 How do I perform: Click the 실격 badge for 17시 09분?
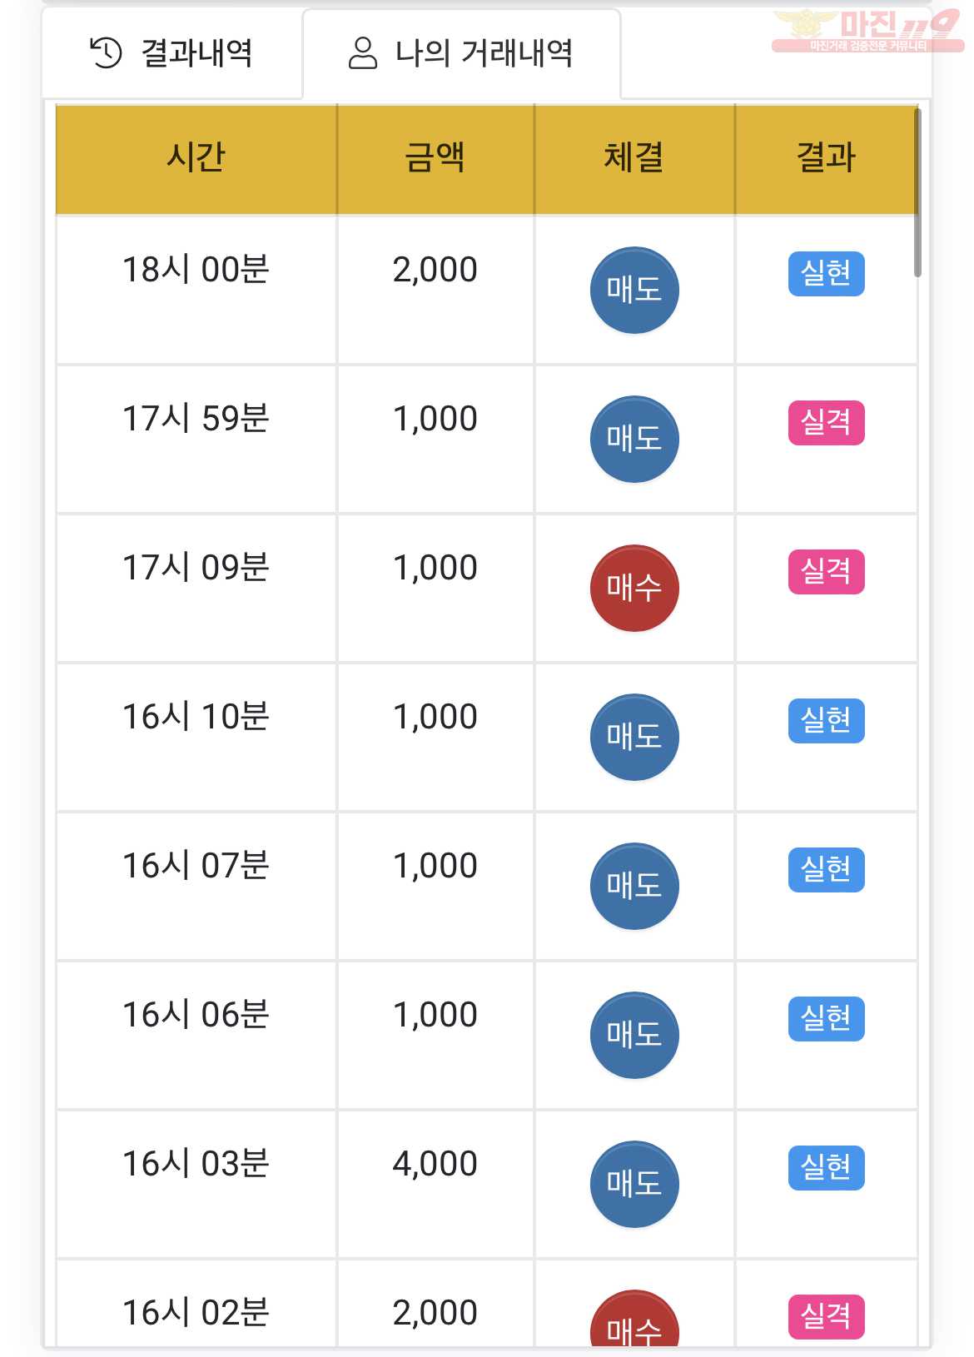(826, 572)
